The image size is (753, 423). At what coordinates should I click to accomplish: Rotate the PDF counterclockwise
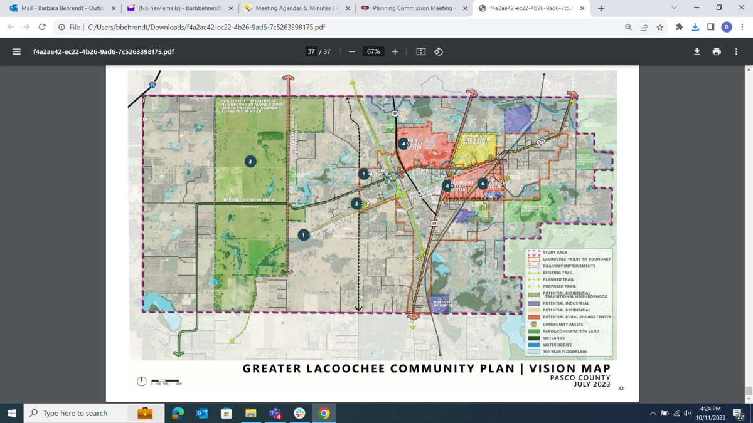[x=438, y=51]
